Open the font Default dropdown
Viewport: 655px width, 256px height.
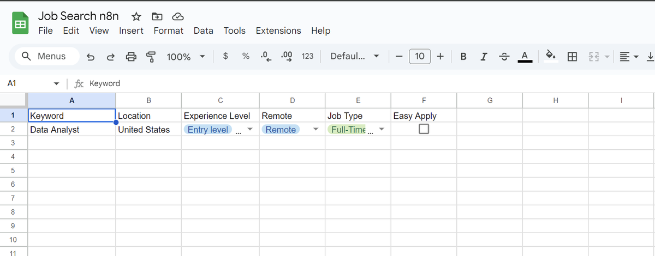354,56
